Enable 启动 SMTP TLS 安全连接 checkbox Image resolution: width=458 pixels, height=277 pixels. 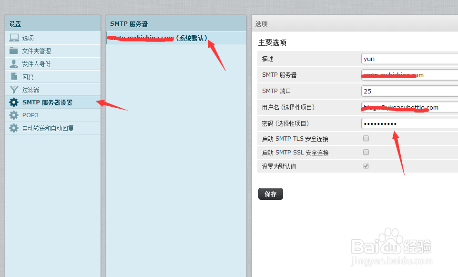pyautogui.click(x=366, y=138)
